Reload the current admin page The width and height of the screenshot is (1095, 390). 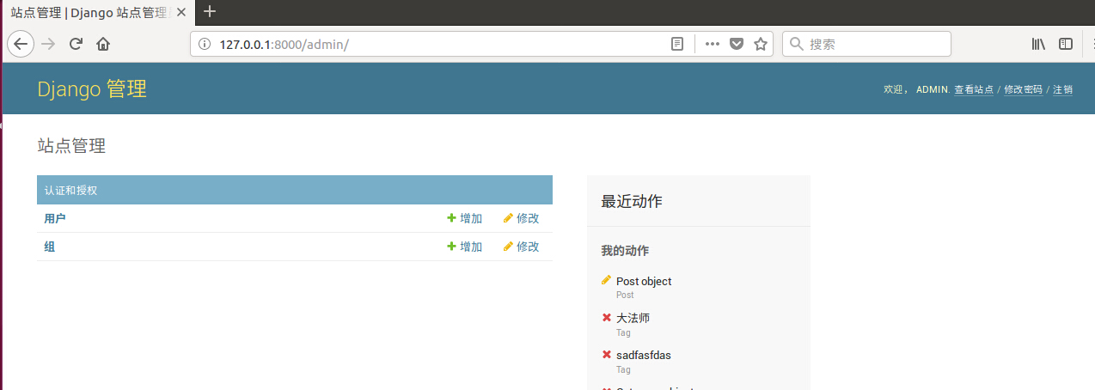pos(76,44)
